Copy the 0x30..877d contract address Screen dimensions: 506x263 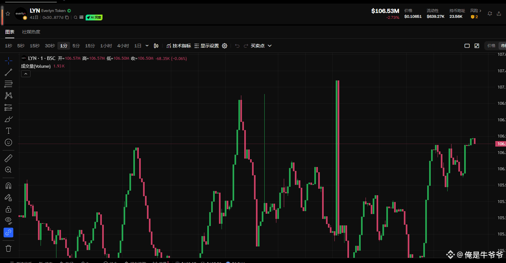pyautogui.click(x=67, y=18)
